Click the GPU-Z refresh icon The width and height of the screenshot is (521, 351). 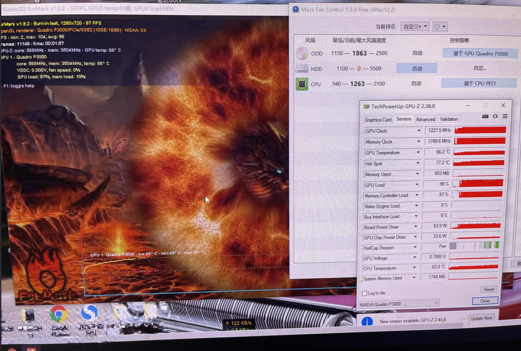click(495, 116)
